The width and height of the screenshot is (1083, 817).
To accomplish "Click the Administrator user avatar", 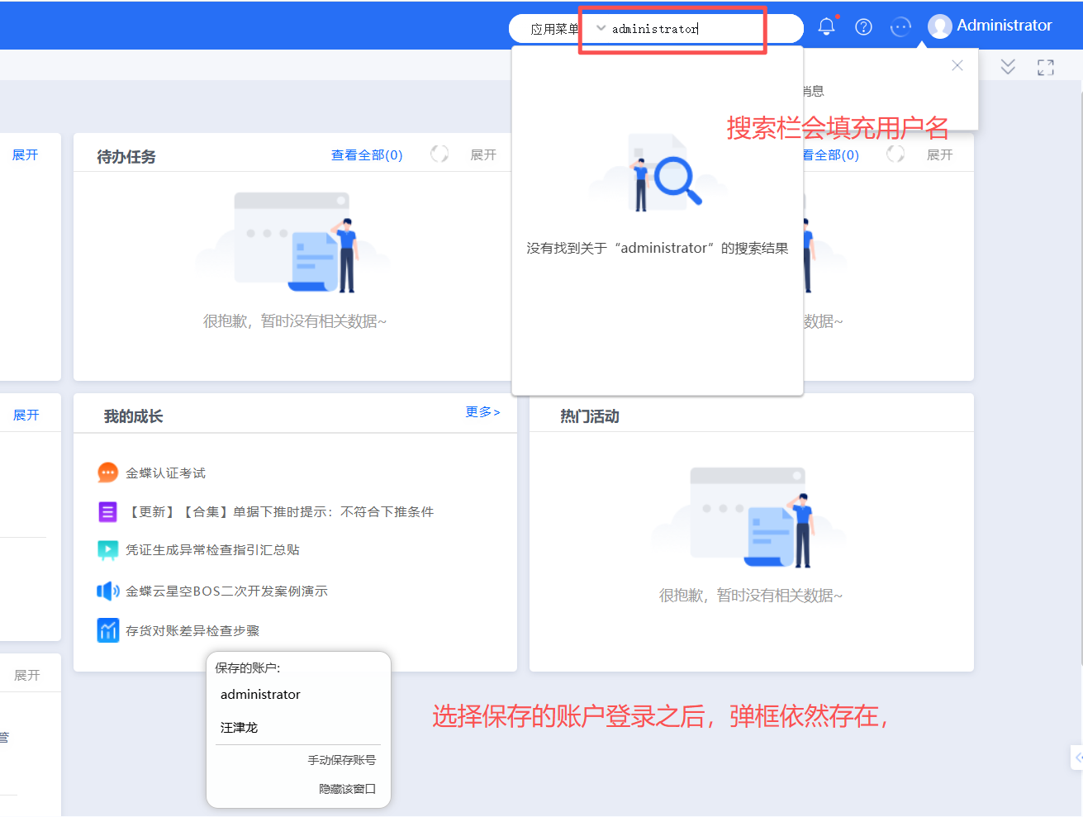I will click(939, 26).
